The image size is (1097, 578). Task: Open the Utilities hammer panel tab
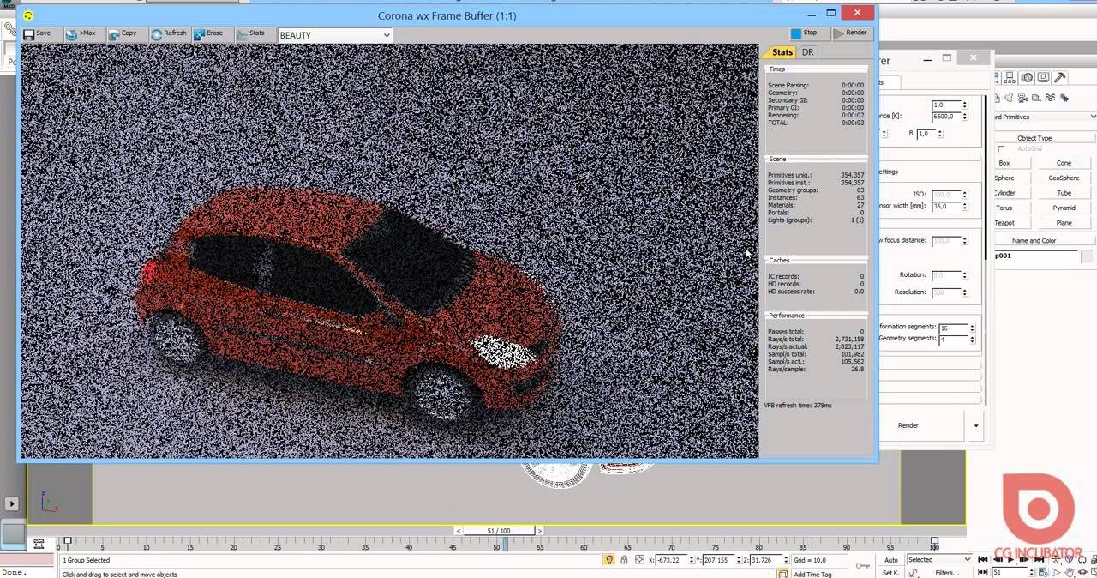pos(1060,77)
